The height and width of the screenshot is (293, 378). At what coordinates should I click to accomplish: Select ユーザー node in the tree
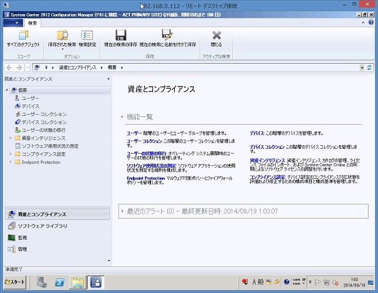(30, 98)
